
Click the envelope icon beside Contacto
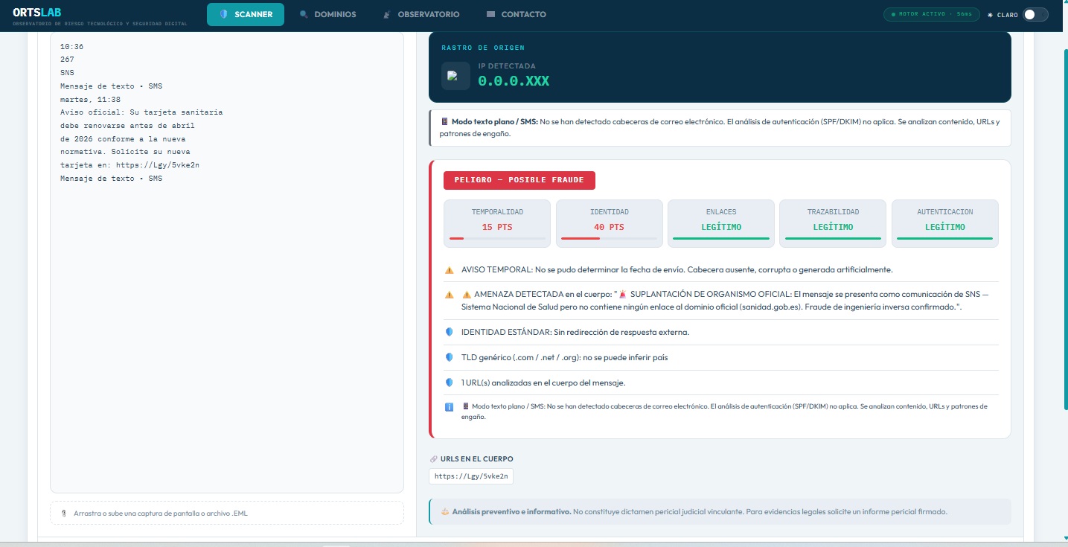(490, 14)
